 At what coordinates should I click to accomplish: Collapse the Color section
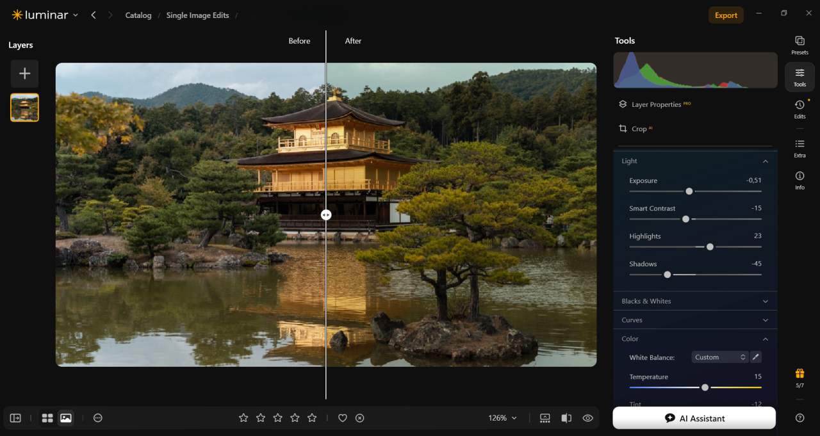coord(765,339)
